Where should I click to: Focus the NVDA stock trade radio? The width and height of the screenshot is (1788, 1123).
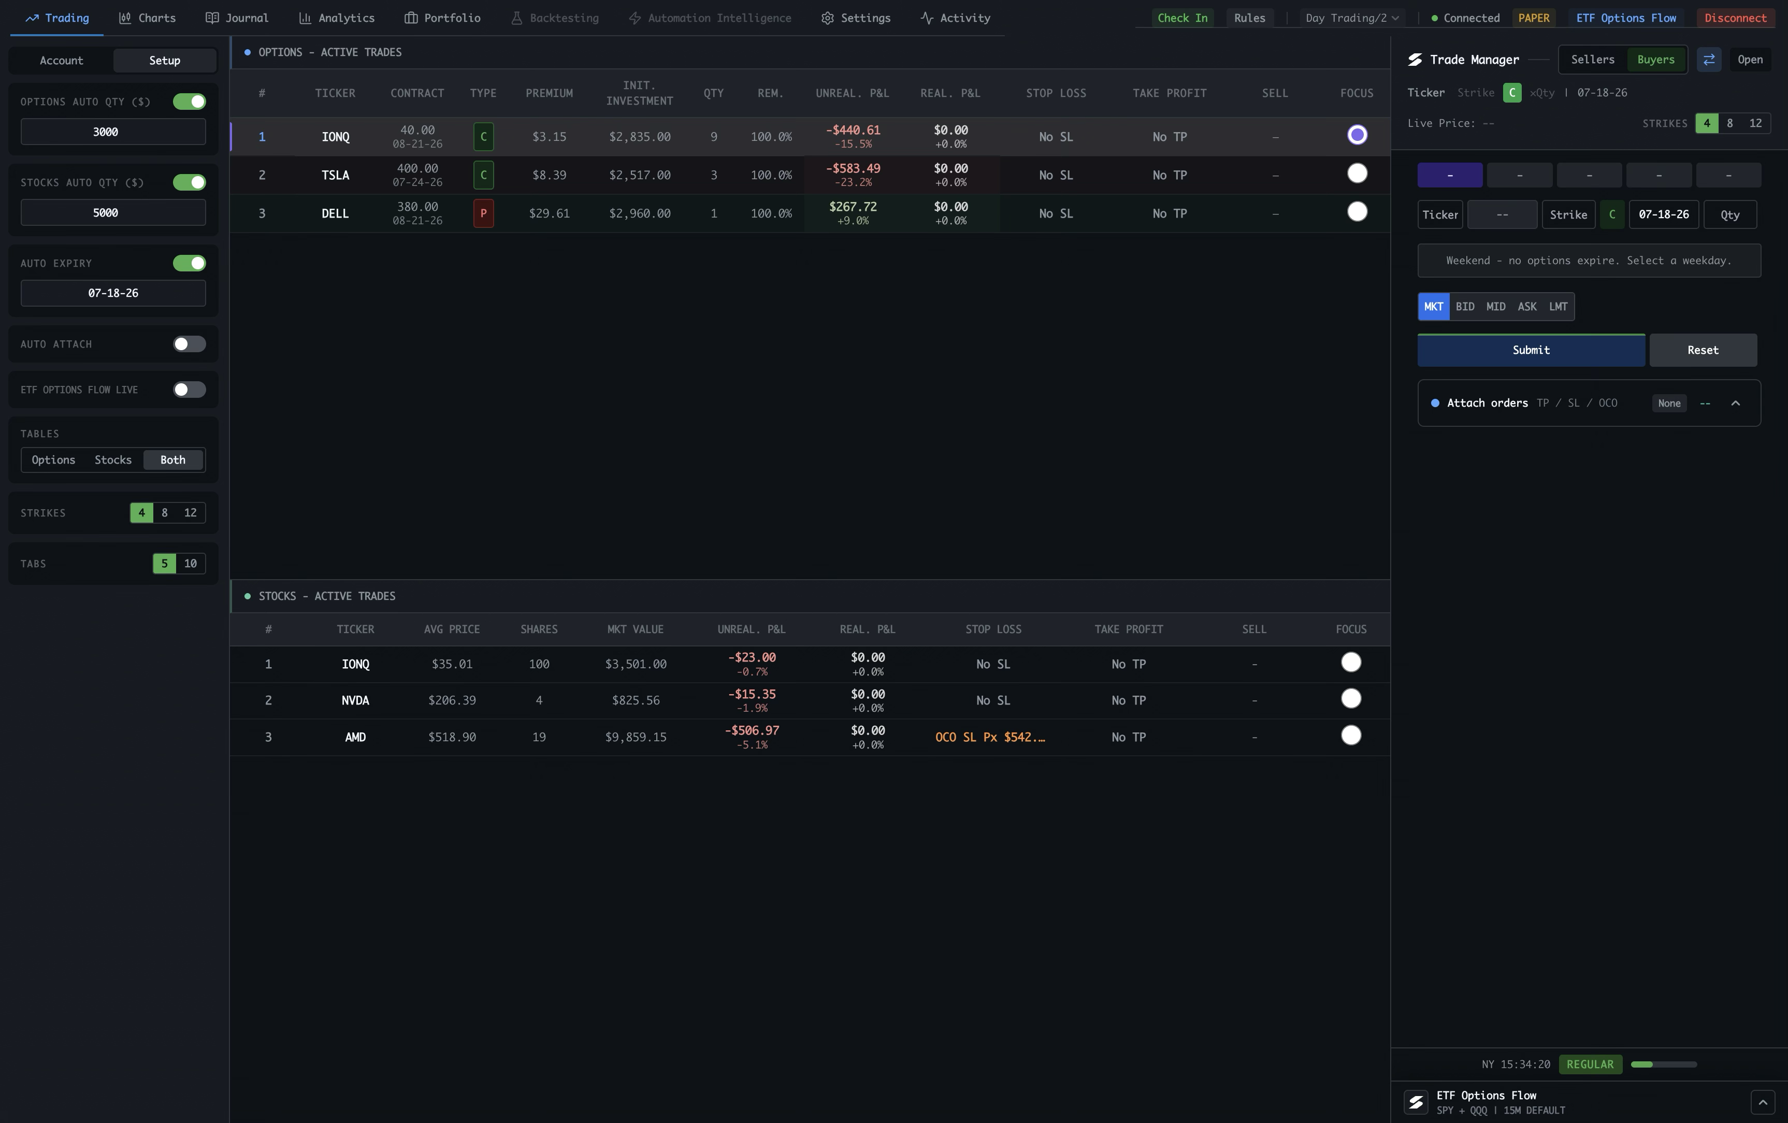click(1351, 698)
